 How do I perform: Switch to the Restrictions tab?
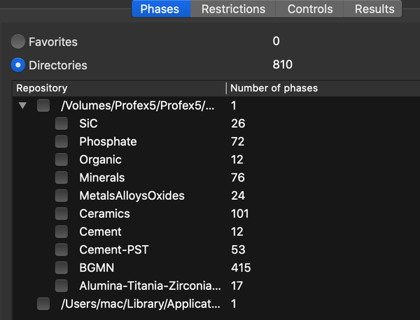click(233, 9)
